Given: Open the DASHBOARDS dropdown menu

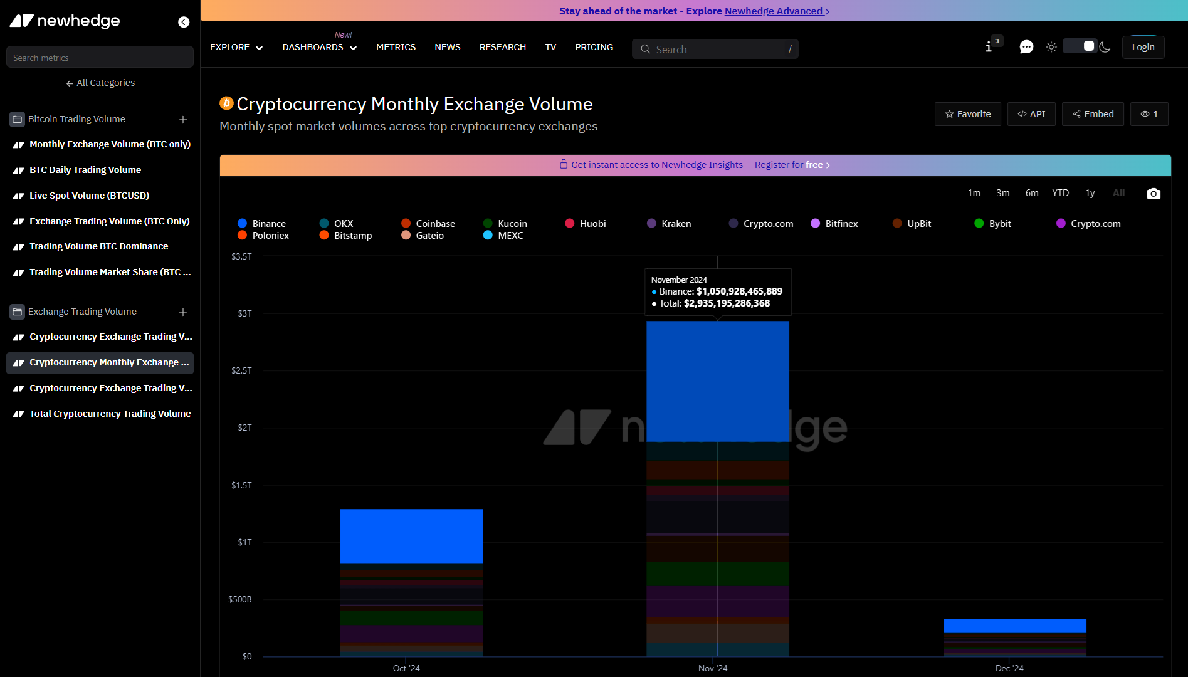Looking at the screenshot, I should (319, 47).
